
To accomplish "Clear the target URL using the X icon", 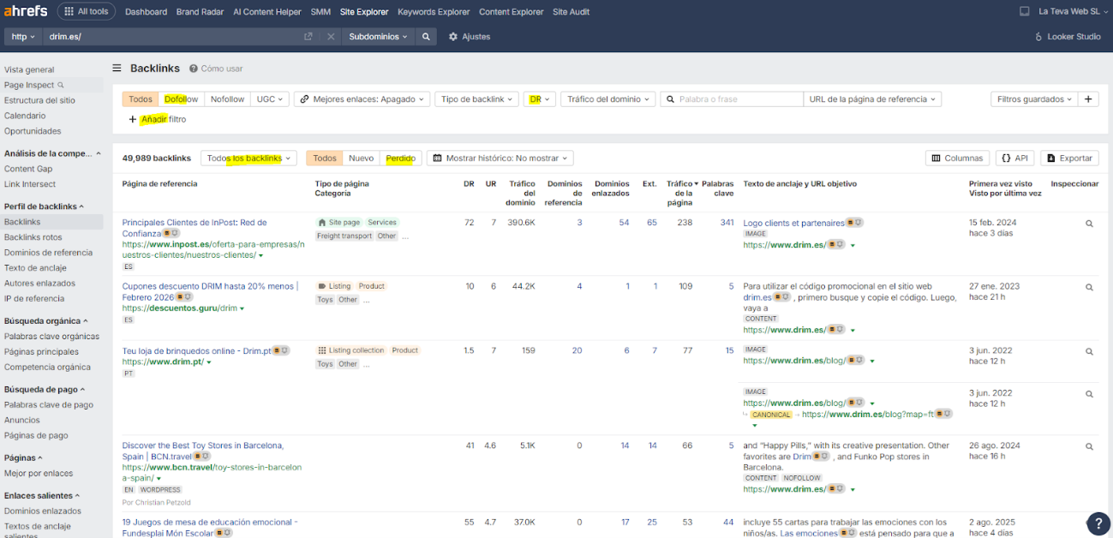I will (x=332, y=36).
